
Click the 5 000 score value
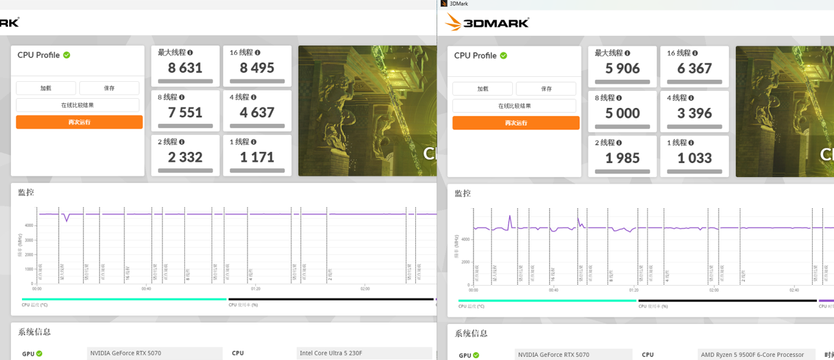click(623, 113)
